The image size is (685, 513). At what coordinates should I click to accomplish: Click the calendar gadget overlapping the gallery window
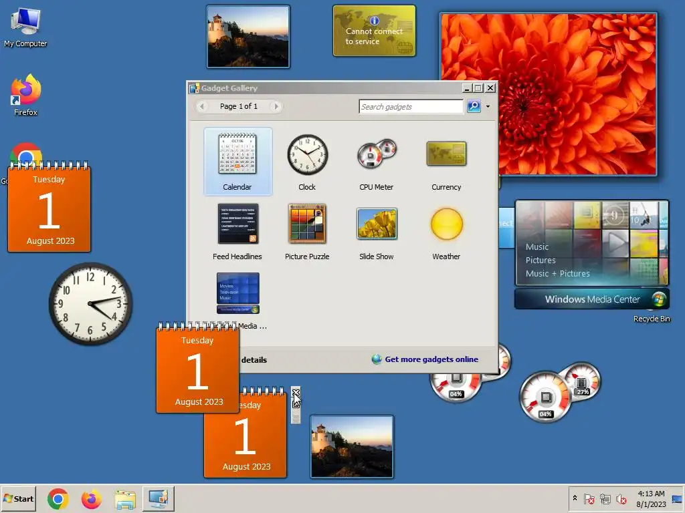[197, 368]
